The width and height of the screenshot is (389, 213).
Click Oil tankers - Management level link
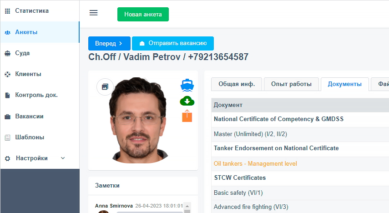point(255,163)
